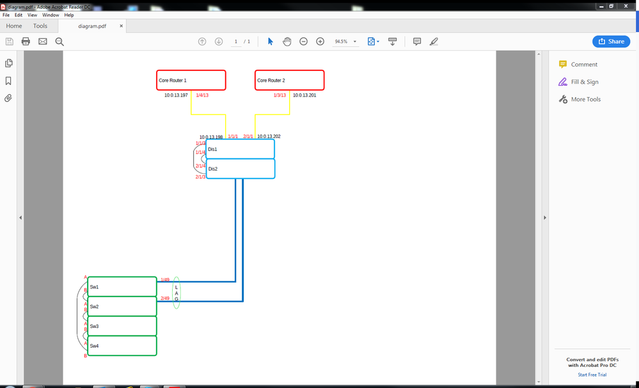Open the View menu
This screenshot has height=388, width=639.
coord(32,15)
